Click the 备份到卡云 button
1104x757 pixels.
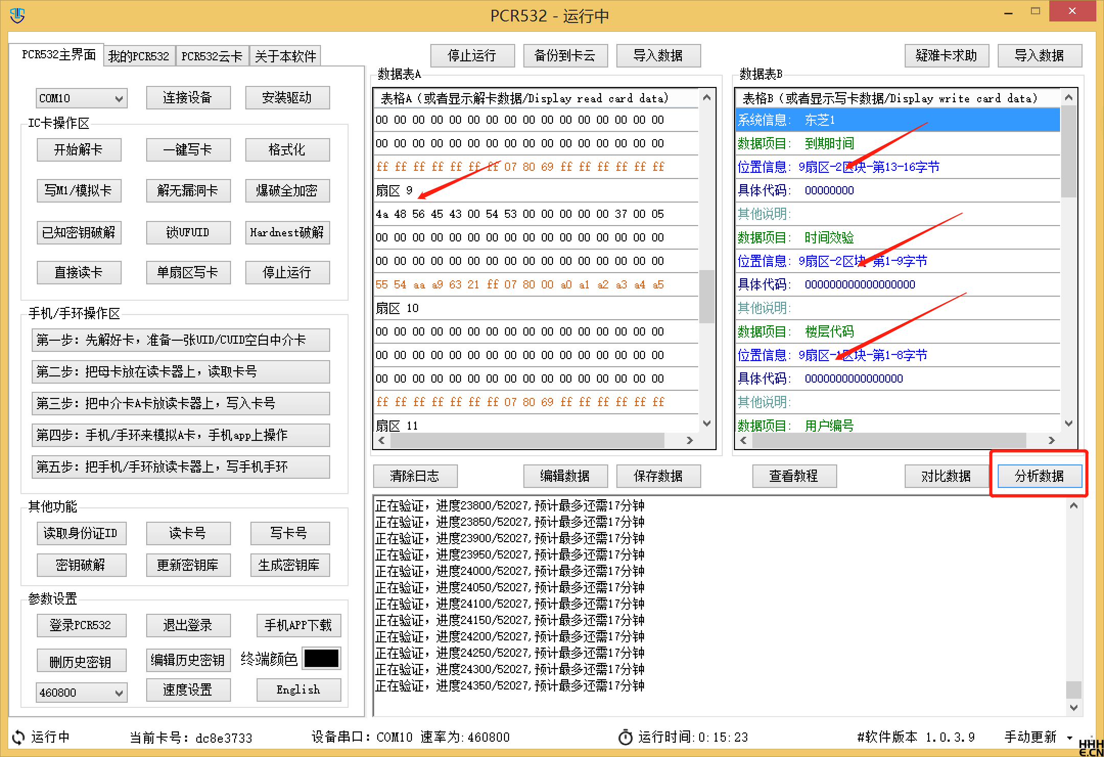[x=565, y=55]
